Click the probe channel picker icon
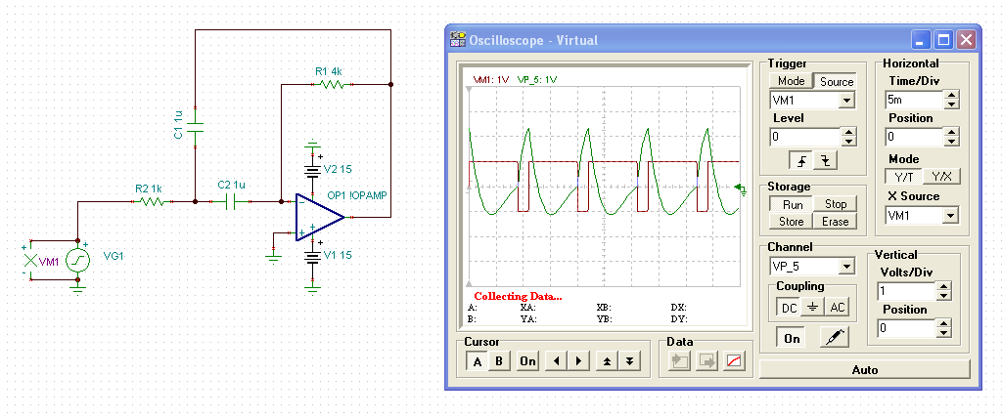This screenshot has height=419, width=1002. coord(834,337)
